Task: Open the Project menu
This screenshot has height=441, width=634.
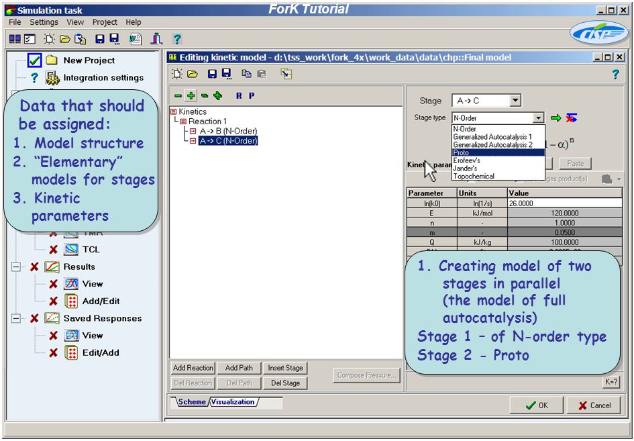Action: point(105,22)
